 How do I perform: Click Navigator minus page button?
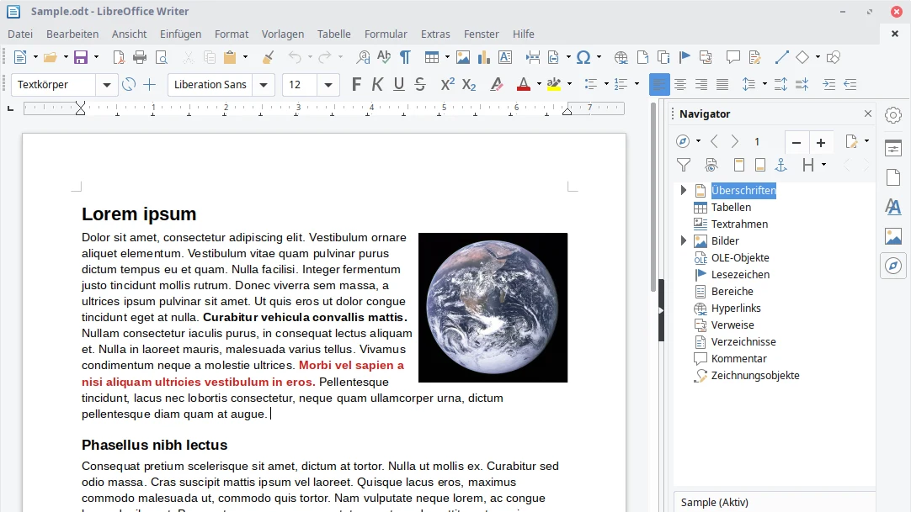click(796, 143)
